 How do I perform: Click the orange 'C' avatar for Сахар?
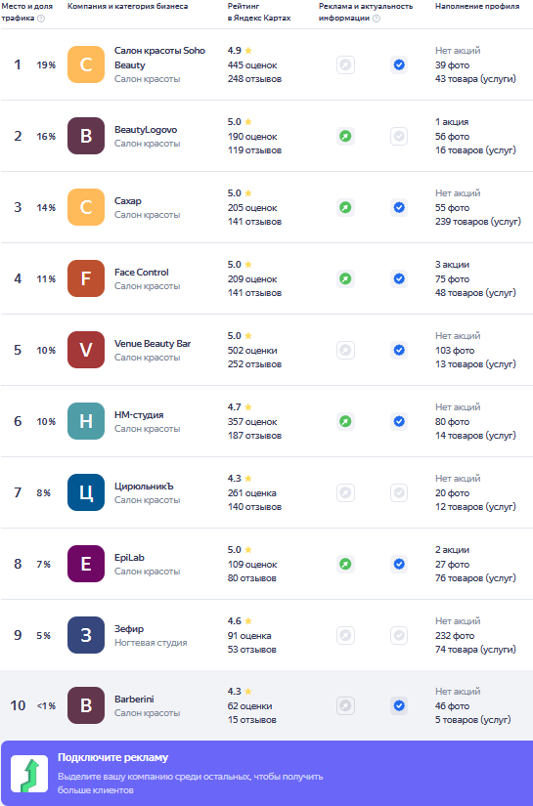click(86, 207)
